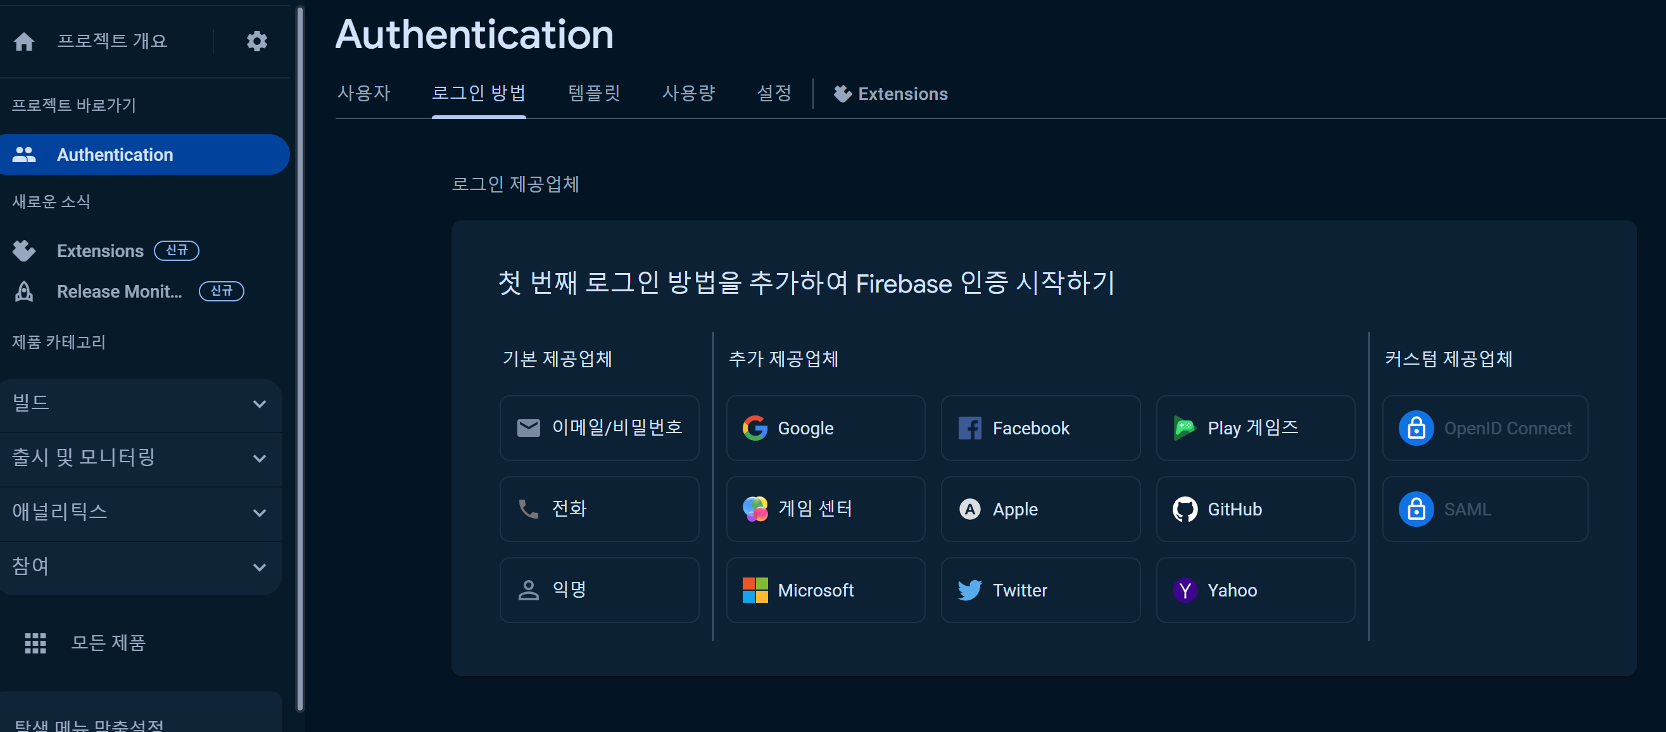The image size is (1666, 732).
Task: Click the Twitter bird icon
Action: [x=969, y=590]
